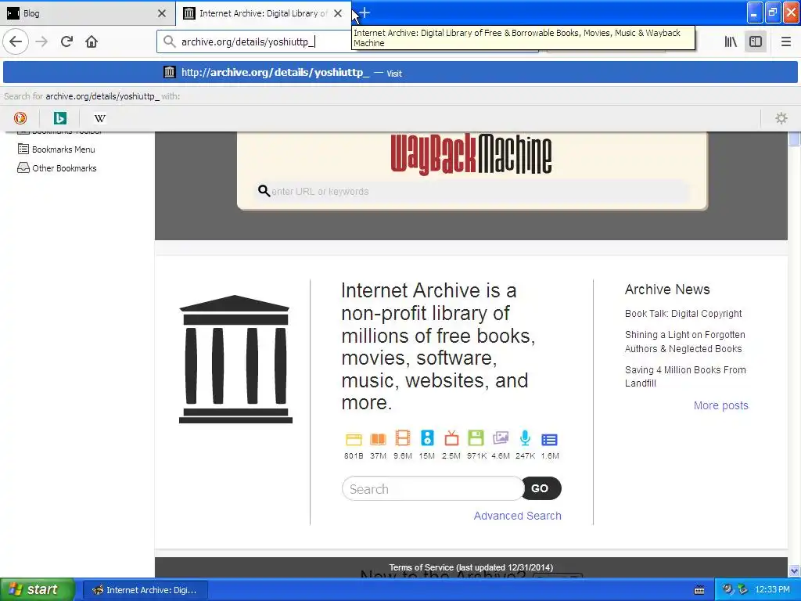Open the concerts microphone icon labeled 247K
The image size is (801, 601).
(x=525, y=438)
